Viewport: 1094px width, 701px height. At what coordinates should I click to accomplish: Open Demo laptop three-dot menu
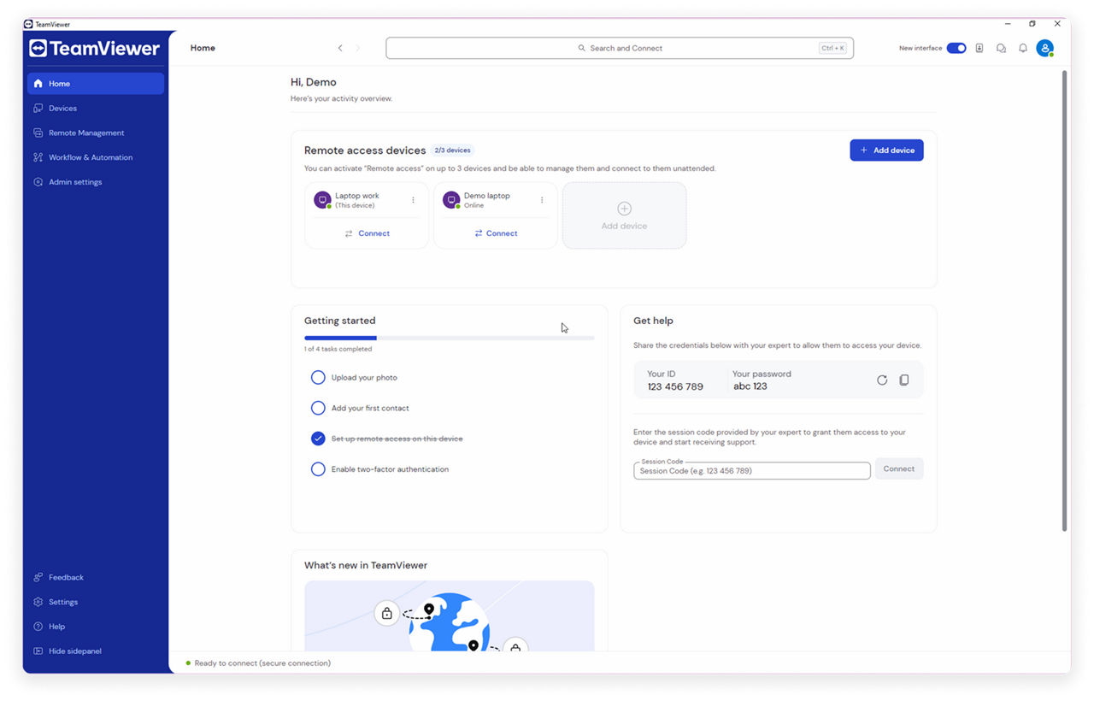(x=542, y=200)
